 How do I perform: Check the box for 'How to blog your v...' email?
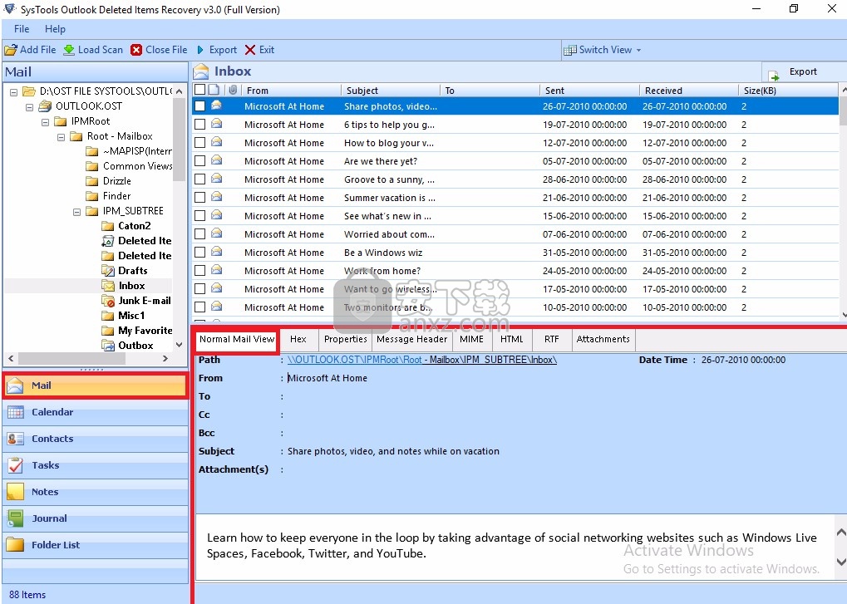(x=199, y=143)
